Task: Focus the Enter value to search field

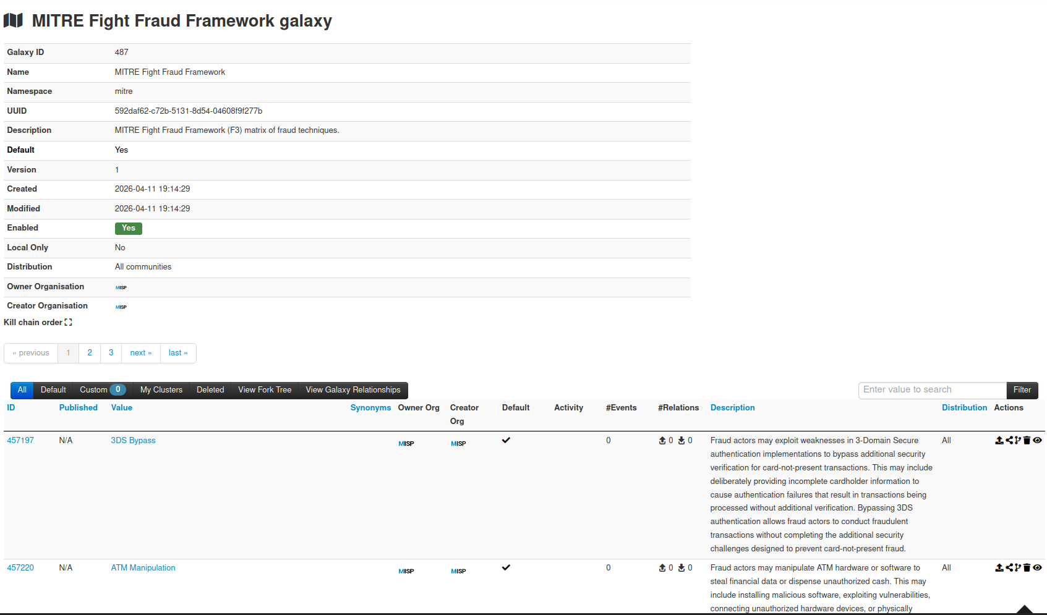Action: (931, 390)
